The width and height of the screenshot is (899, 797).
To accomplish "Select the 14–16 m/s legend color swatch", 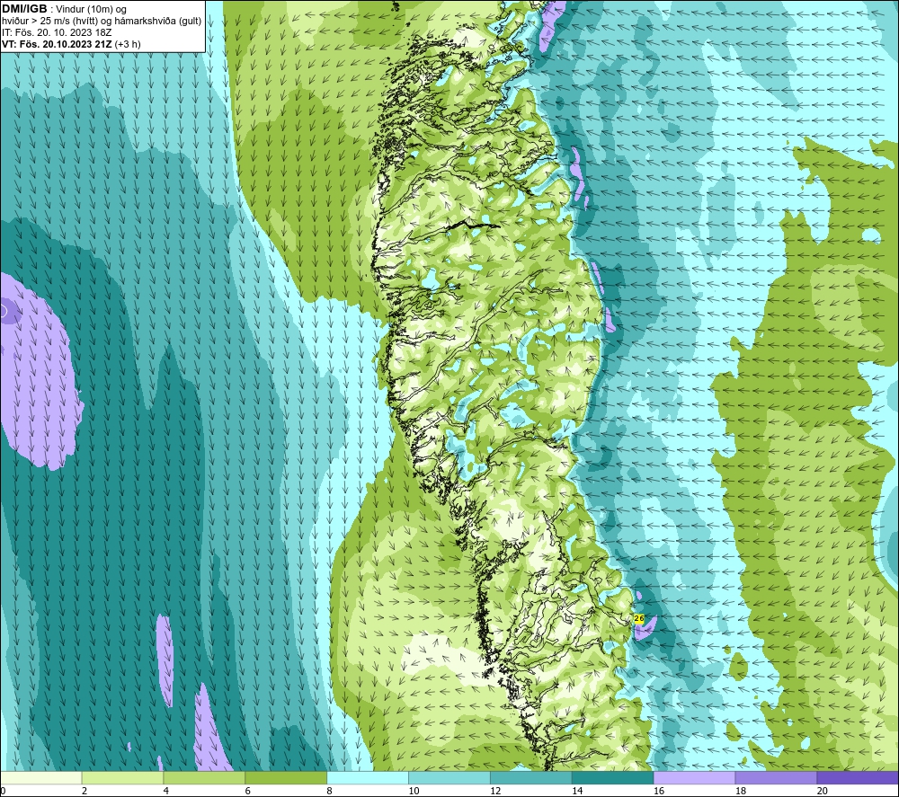I will [x=613, y=777].
